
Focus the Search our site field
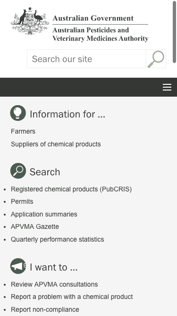86,59
